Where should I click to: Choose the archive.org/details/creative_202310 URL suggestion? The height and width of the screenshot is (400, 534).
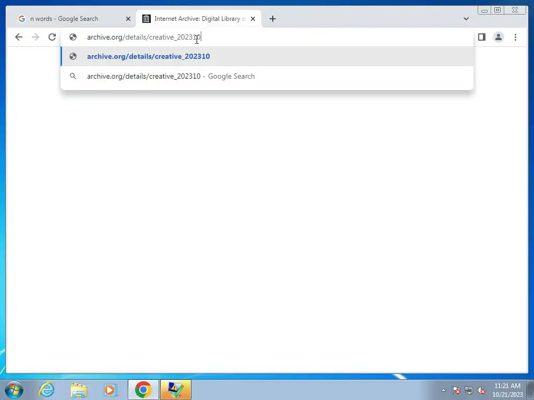(x=267, y=56)
